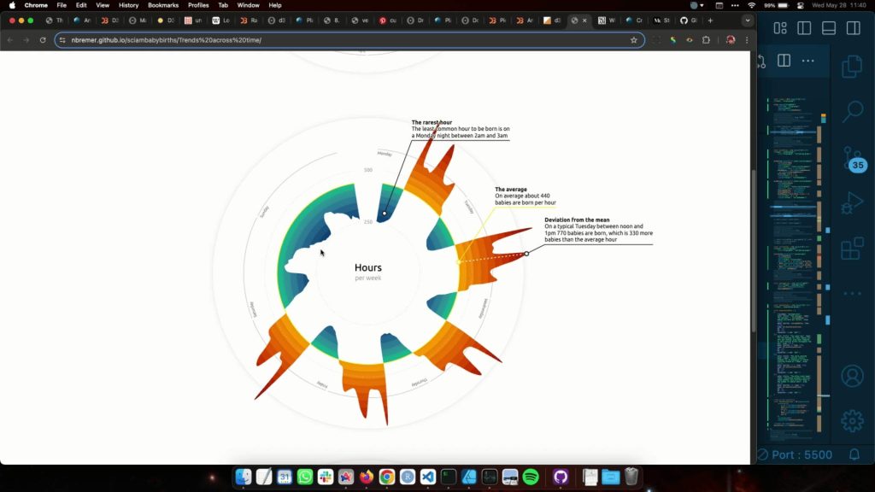Screen dimensions: 875x492
Task: Click the split editor icon in VS Code
Action: 784,61
